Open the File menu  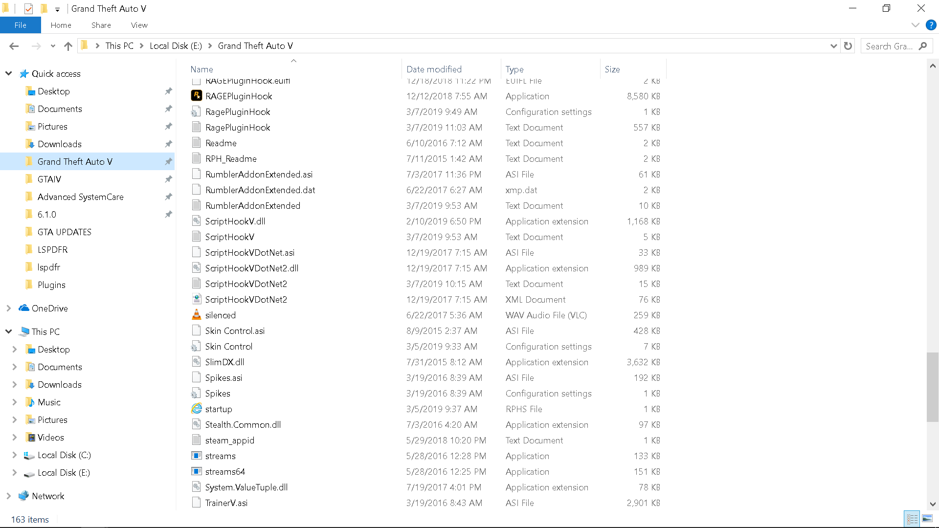[x=20, y=25]
